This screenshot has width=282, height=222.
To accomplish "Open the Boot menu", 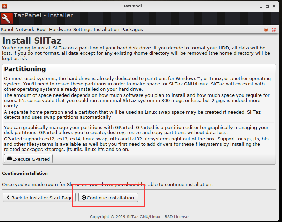I will (x=41, y=29).
